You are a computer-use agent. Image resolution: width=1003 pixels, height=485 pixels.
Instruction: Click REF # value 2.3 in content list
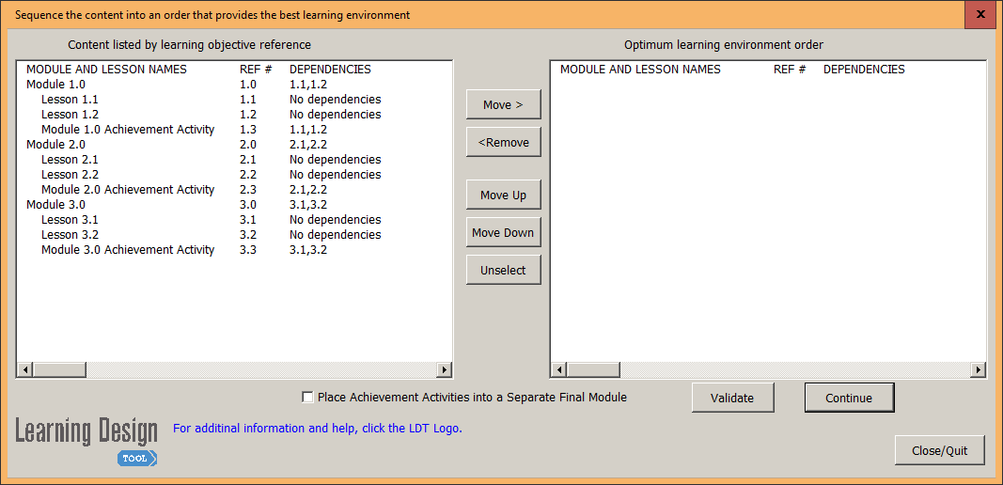click(248, 189)
